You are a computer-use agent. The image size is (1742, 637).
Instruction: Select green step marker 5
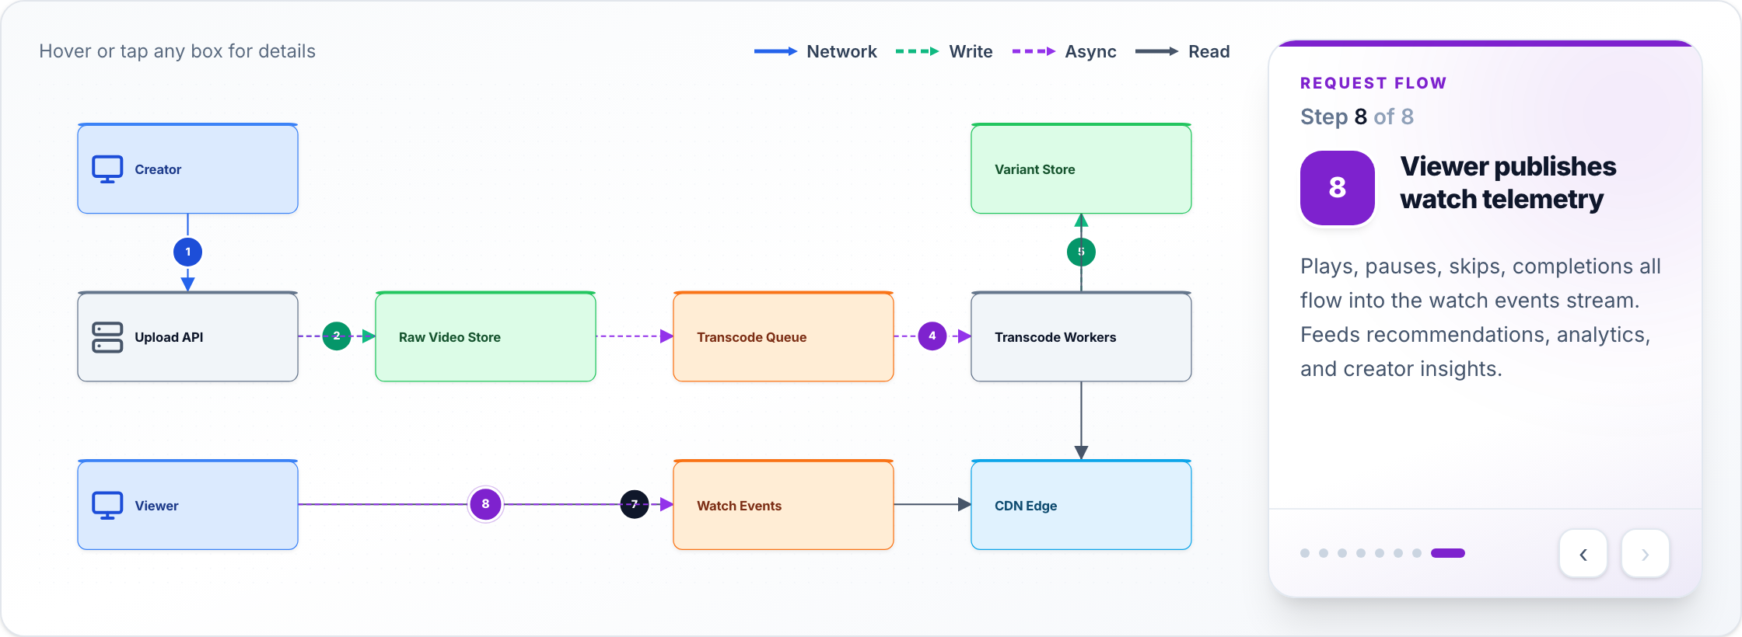[1081, 252]
